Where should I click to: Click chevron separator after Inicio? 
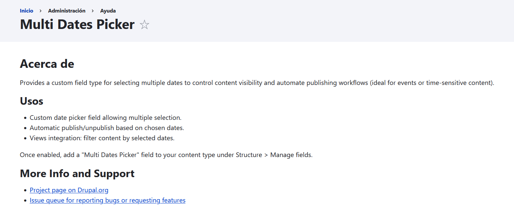pyautogui.click(x=41, y=11)
